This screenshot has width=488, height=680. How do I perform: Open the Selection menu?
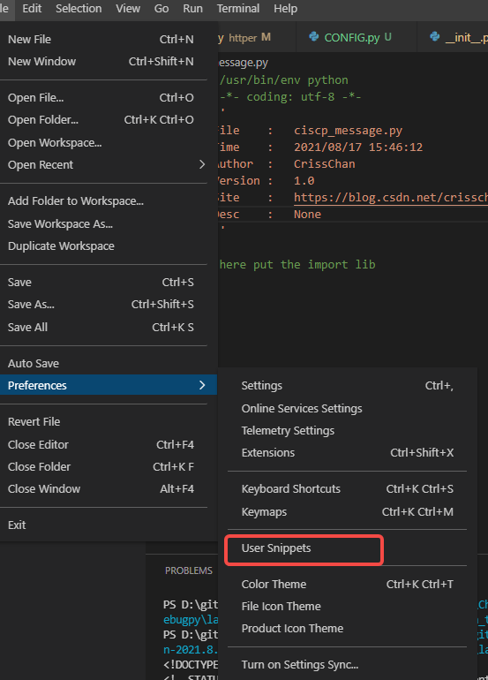pyautogui.click(x=79, y=8)
